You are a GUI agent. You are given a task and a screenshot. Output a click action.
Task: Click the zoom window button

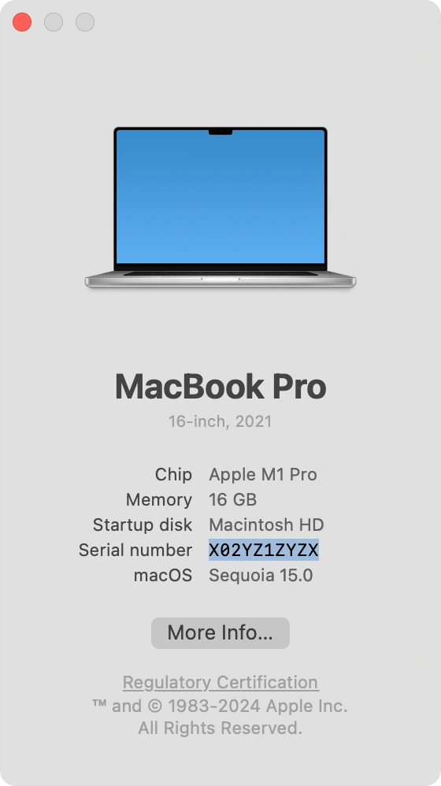coord(85,22)
